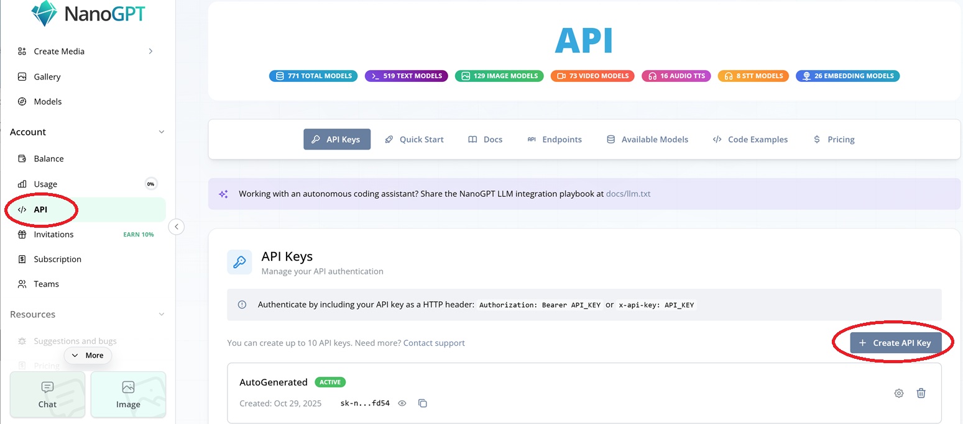
Task: Open Gallery in the sidebar
Action: click(47, 77)
